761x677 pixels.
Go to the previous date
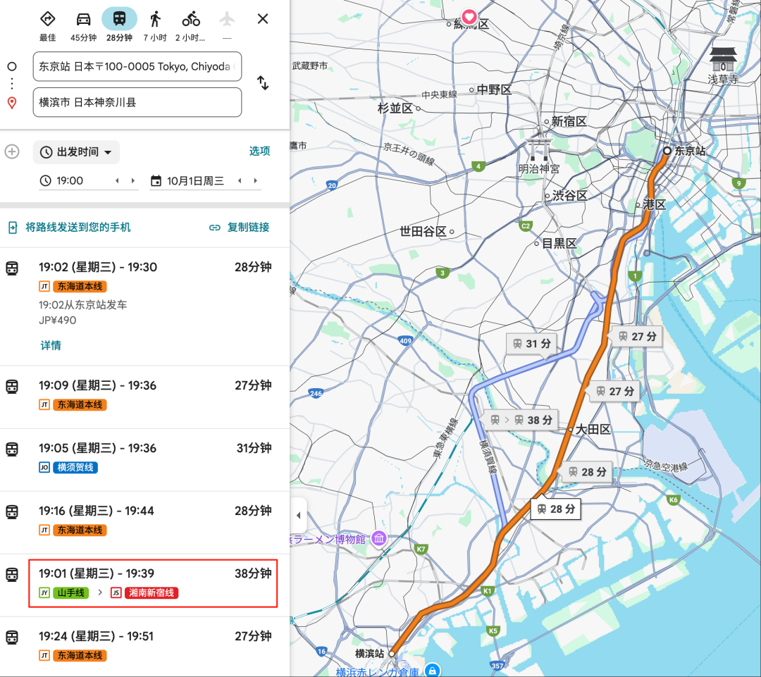(x=240, y=180)
